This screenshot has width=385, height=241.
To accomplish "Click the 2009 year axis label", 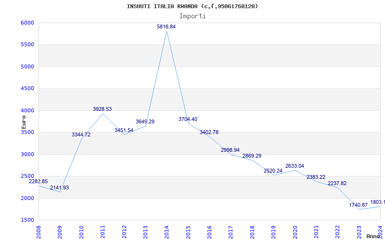I will [x=60, y=232].
